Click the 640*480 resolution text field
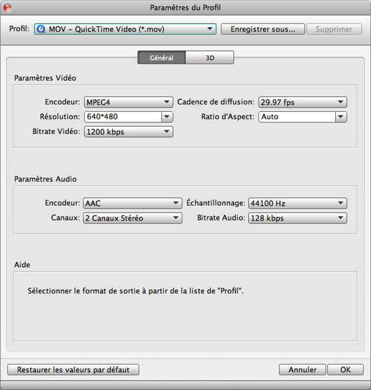Screen dimensions: 371x390 [123, 117]
